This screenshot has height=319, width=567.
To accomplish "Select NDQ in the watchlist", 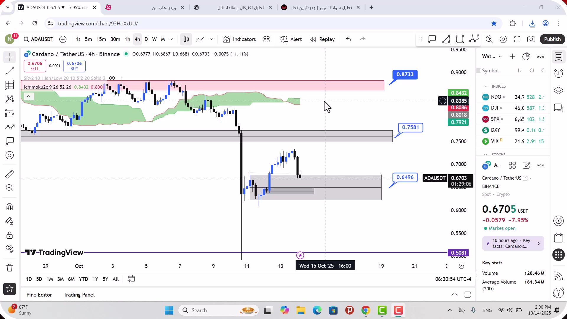I will (513, 97).
